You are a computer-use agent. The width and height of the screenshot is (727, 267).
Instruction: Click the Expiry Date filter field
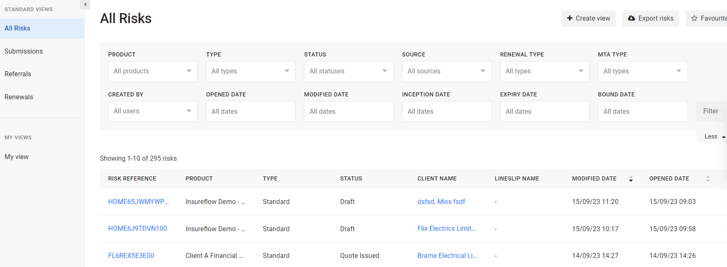coord(544,111)
